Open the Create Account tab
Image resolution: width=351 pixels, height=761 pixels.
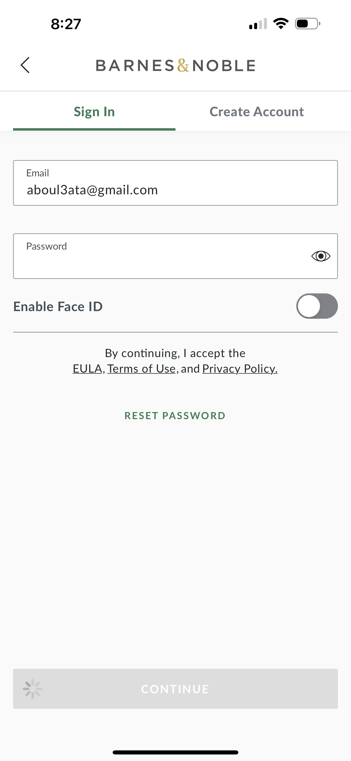point(257,112)
